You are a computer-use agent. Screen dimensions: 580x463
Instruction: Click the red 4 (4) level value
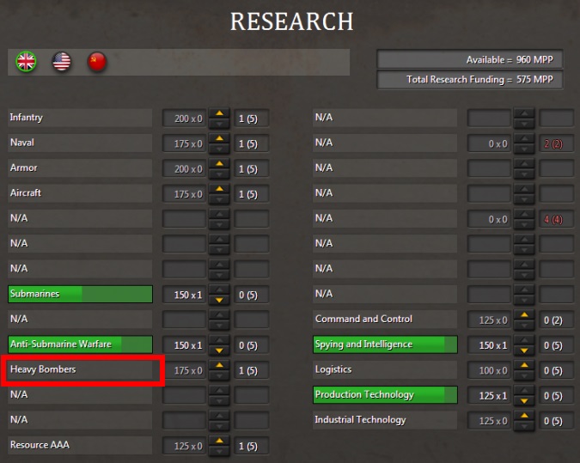click(556, 219)
